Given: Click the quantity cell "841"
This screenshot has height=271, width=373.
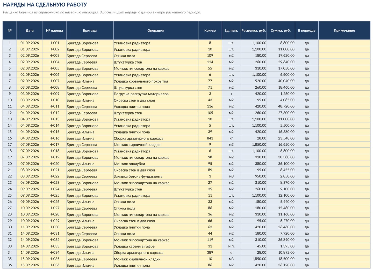Looking at the screenshot, I should [x=210, y=138].
